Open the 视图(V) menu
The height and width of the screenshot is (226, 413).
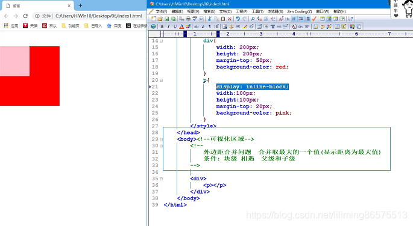(193, 11)
